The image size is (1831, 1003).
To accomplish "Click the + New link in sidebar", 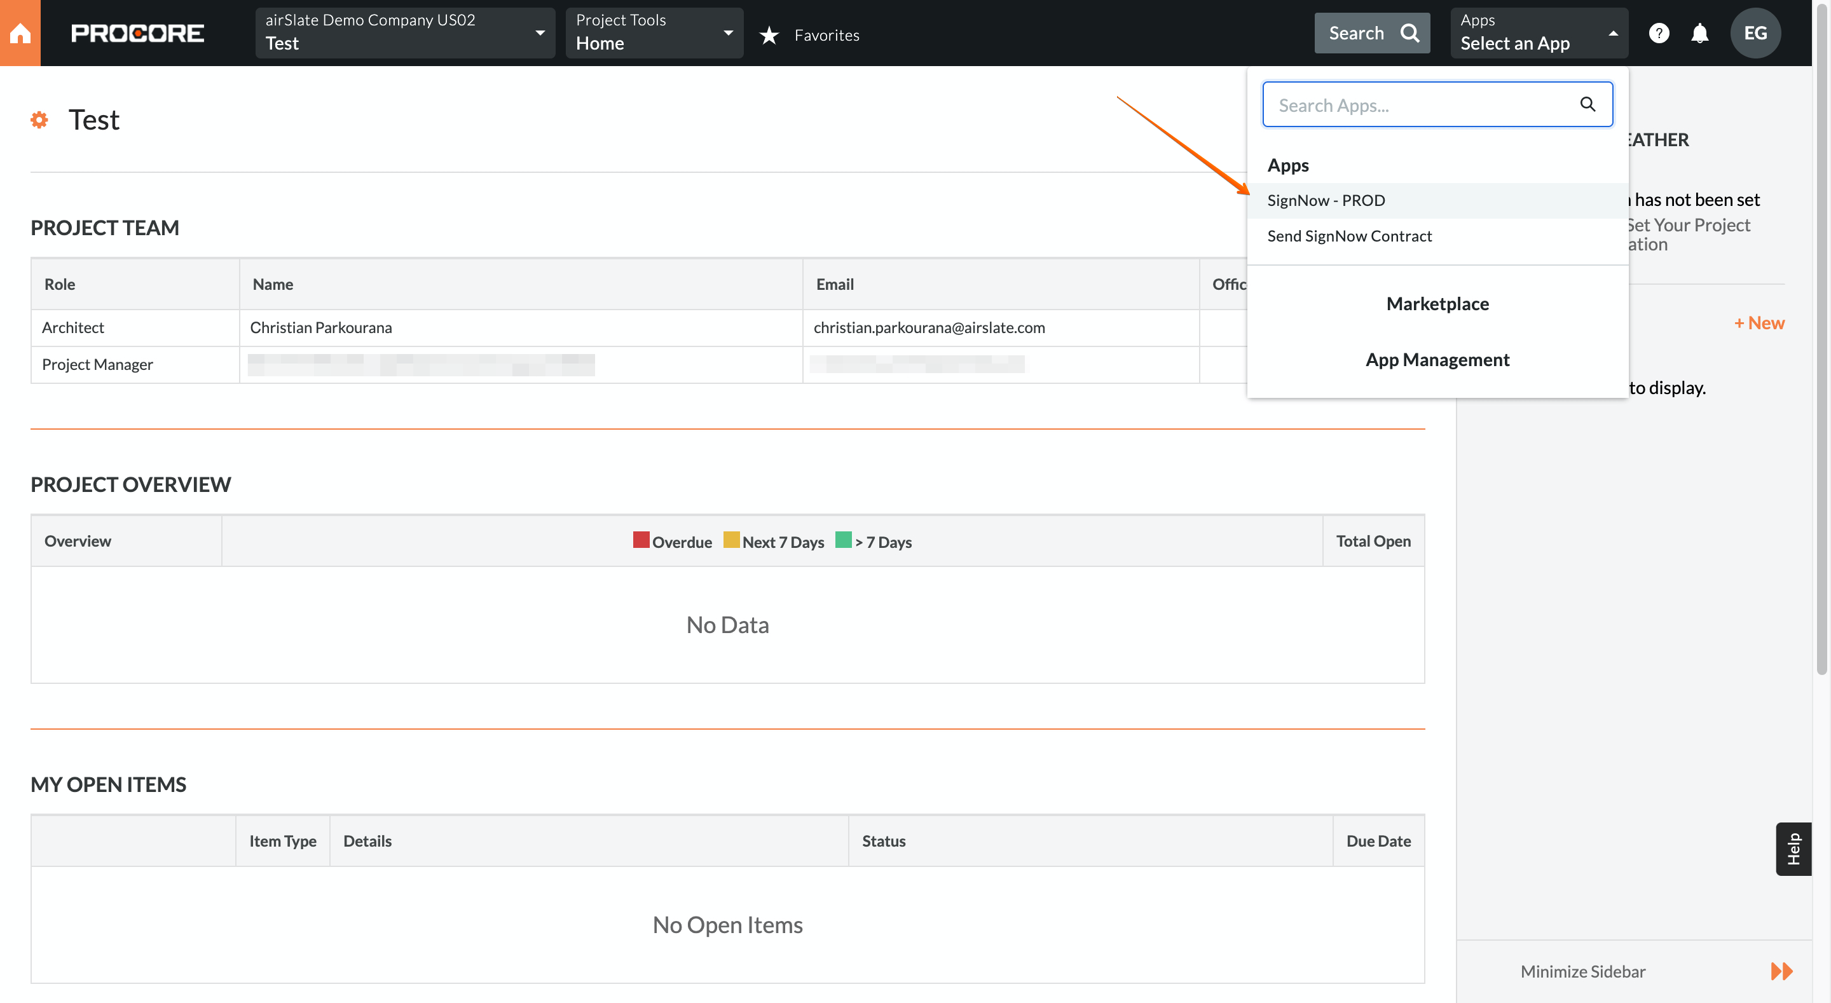I will pyautogui.click(x=1759, y=323).
